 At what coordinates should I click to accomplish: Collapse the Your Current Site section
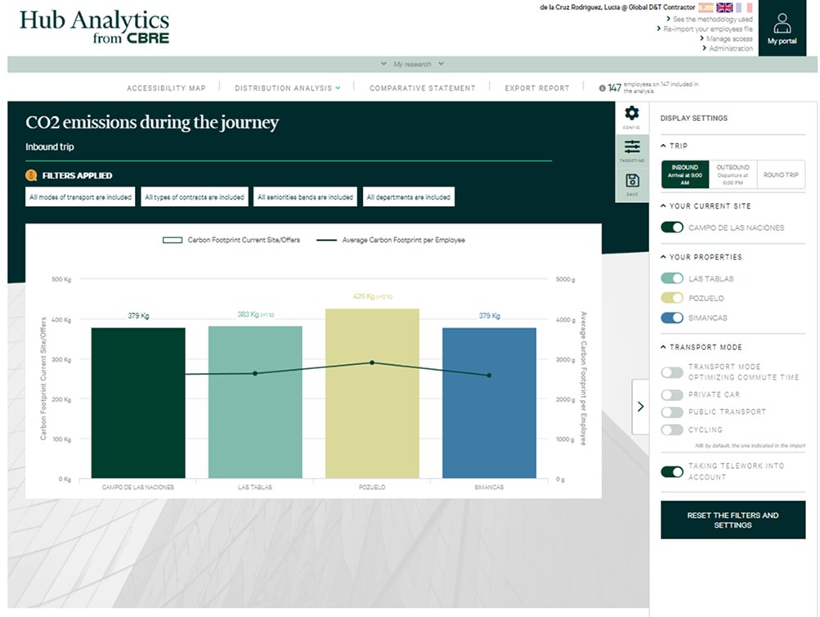pos(663,205)
